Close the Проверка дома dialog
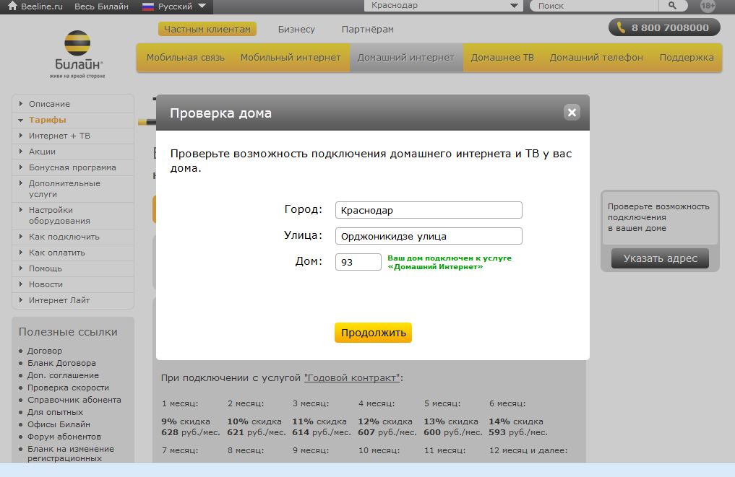735x477 pixels. pos(572,113)
